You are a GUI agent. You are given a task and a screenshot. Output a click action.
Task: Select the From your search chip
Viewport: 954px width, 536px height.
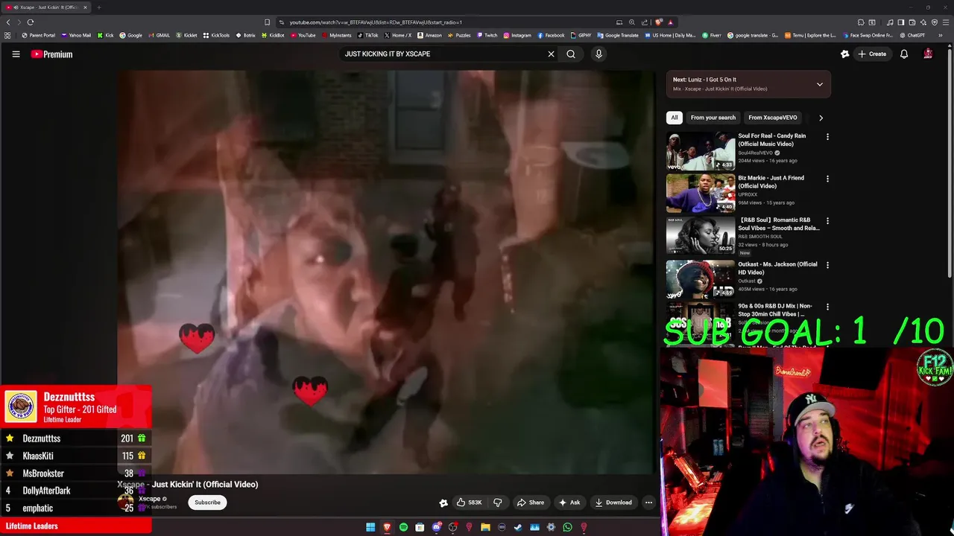click(713, 118)
